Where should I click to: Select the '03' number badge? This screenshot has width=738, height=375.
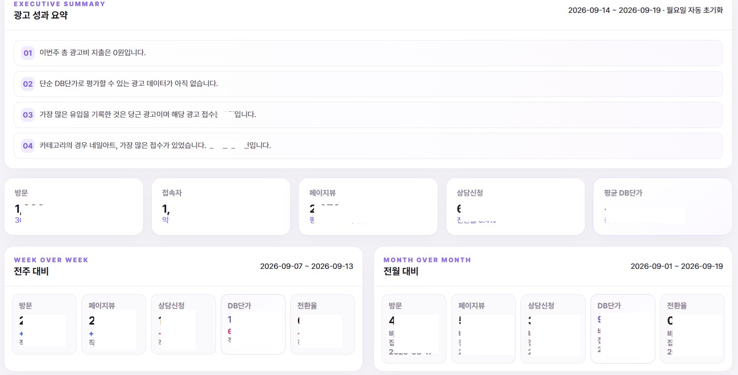[28, 115]
